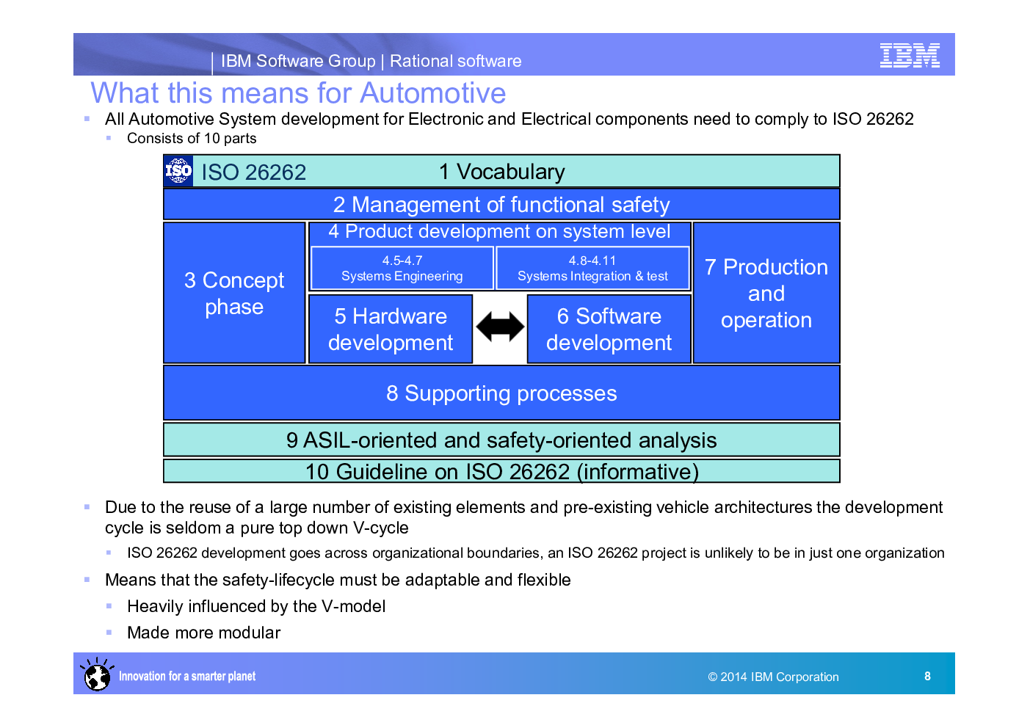Click the 'Due to the reuse' bullet text
This screenshot has height=728, width=1030.
point(524,517)
